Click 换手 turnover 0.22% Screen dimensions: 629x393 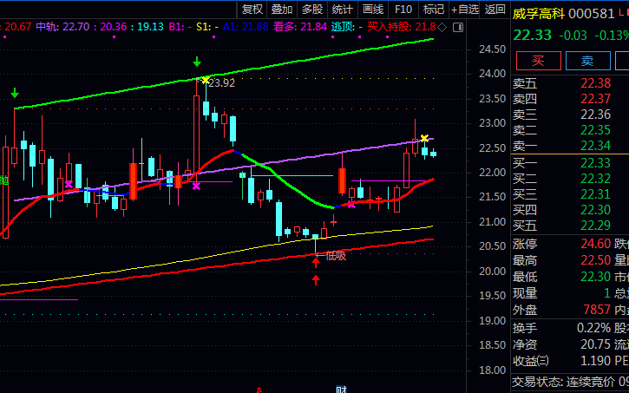click(x=593, y=328)
